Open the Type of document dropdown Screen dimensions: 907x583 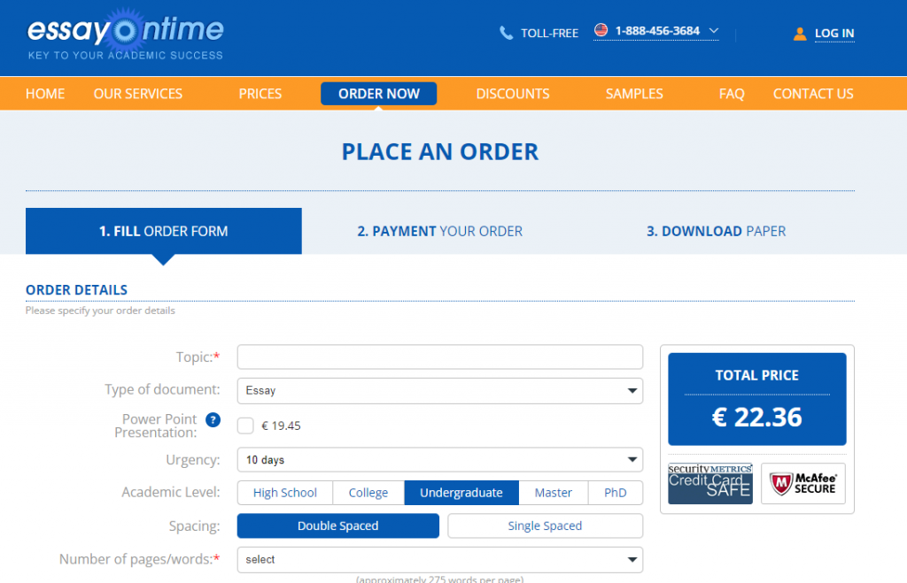440,391
